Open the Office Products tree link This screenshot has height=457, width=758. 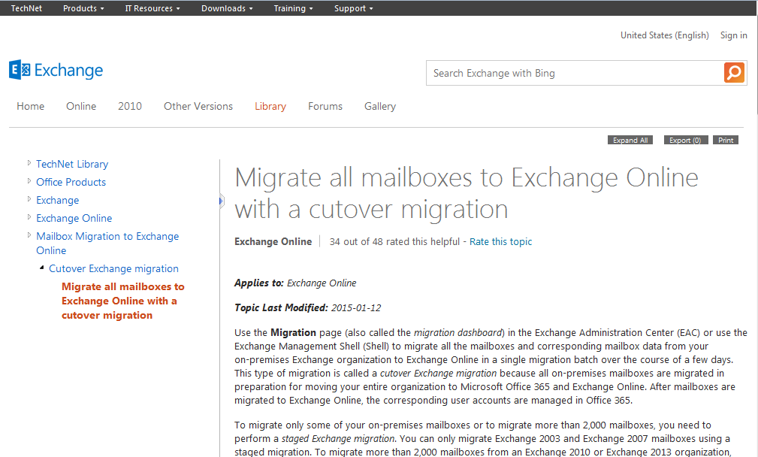[71, 182]
